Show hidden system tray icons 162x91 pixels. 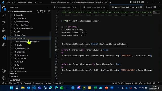tap(118, 88)
